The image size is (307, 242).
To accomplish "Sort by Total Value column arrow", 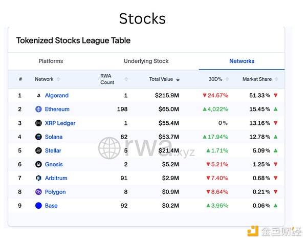I will (178, 79).
